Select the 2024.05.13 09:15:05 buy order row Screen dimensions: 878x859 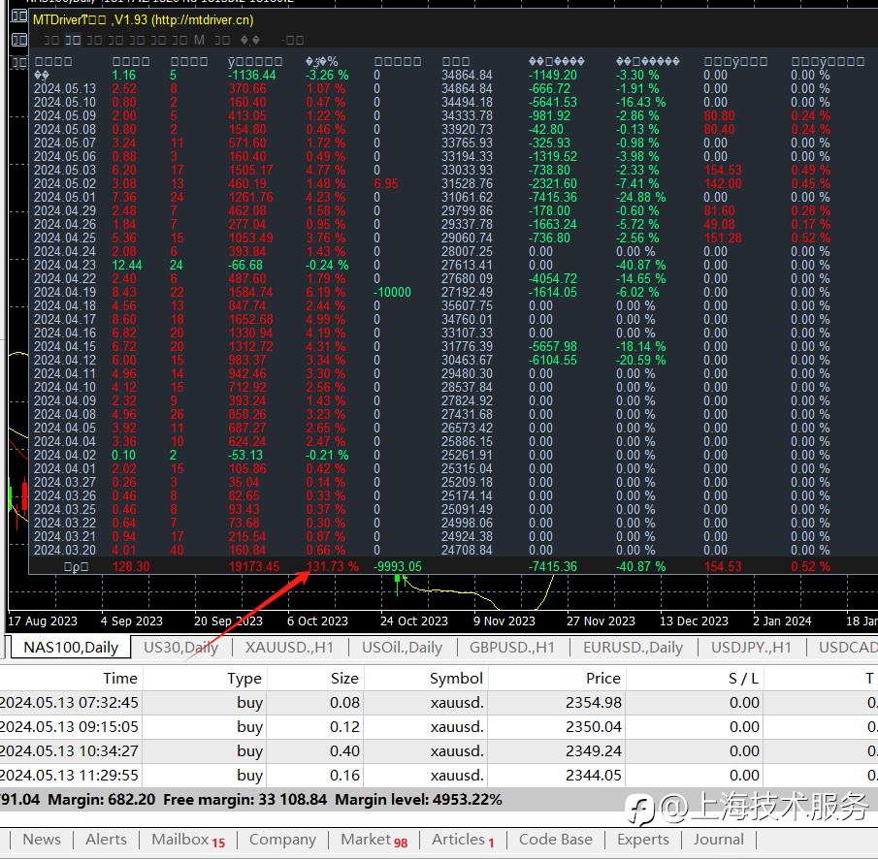[439, 727]
